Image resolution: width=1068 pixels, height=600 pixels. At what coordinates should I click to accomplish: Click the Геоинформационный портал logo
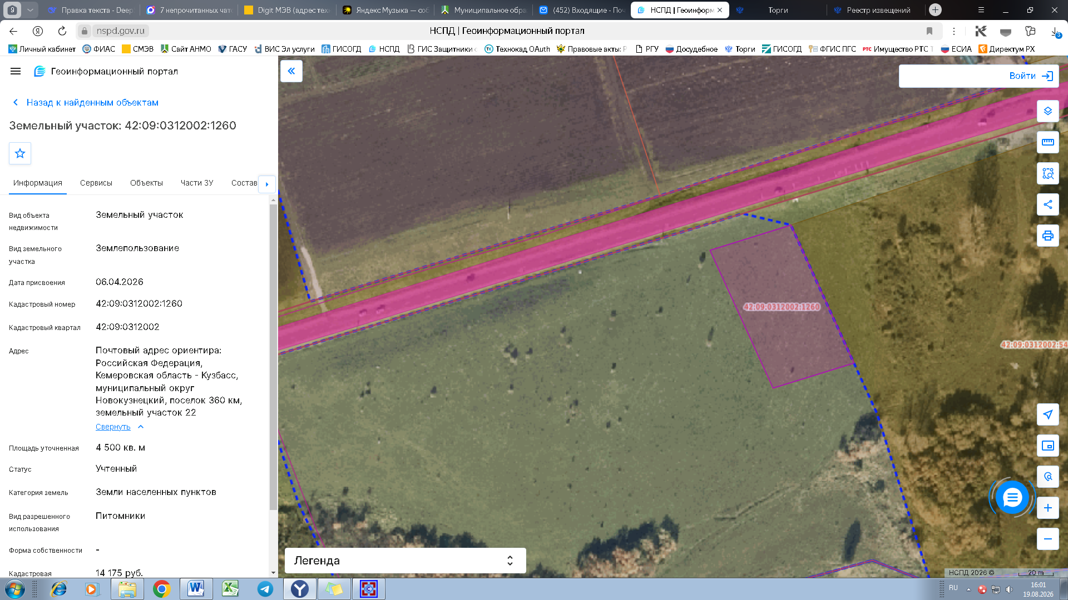pyautogui.click(x=106, y=71)
